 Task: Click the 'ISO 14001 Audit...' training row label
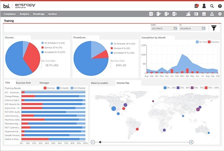coord(13,112)
